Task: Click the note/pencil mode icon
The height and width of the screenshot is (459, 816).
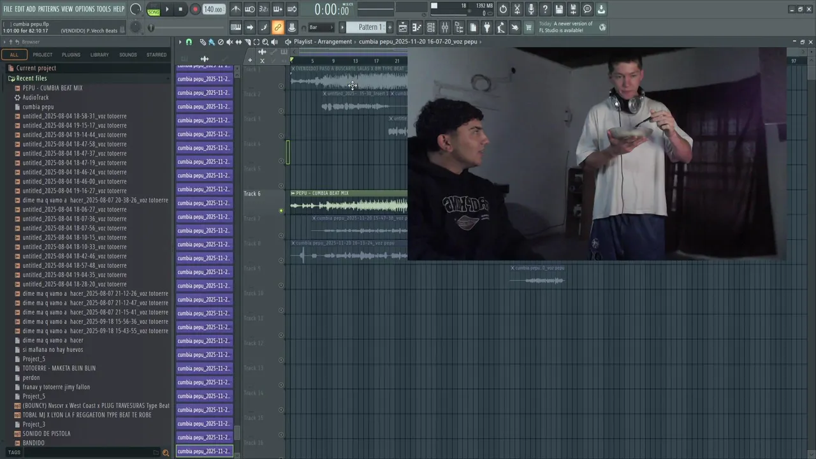Action: pyautogui.click(x=264, y=27)
